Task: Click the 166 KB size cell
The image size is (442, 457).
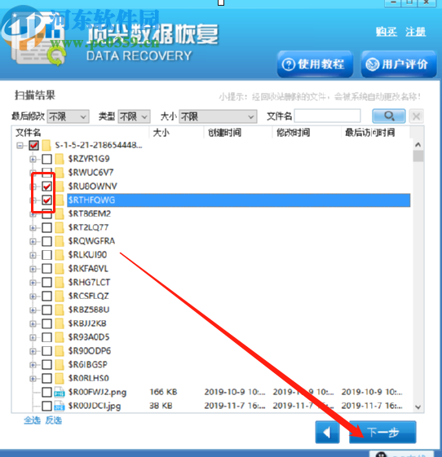Action: [163, 392]
